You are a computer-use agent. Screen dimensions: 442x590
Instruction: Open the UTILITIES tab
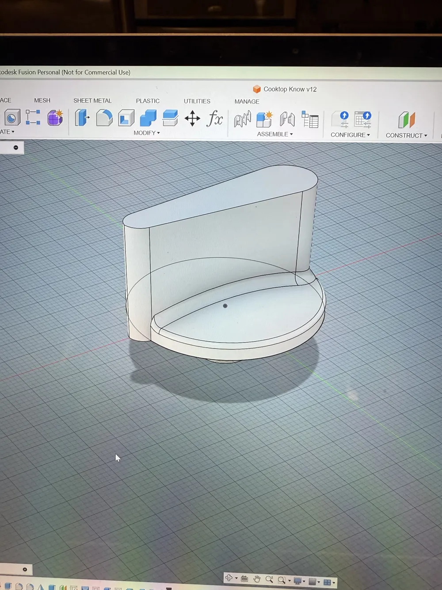coord(197,101)
